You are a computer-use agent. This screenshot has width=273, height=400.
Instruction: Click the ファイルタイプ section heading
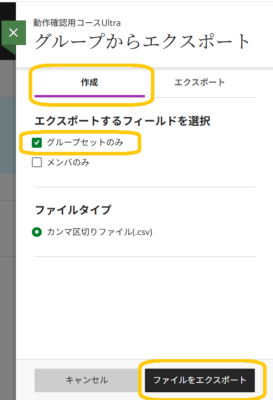point(73,210)
